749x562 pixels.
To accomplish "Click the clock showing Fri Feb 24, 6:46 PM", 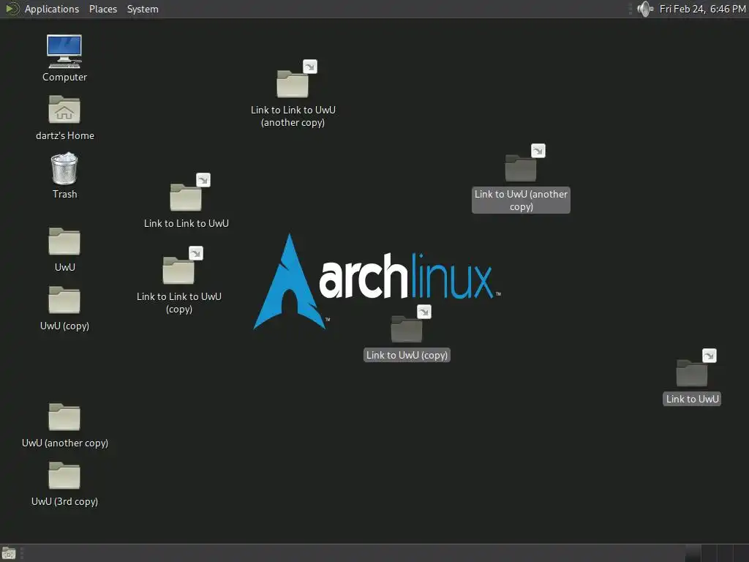I will [703, 9].
